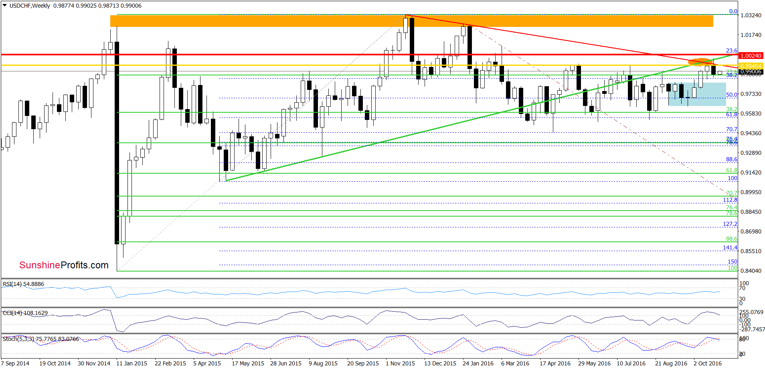The width and height of the screenshot is (765, 369).
Task: Click the 30 Nov 2014 date label
Action: 94,363
